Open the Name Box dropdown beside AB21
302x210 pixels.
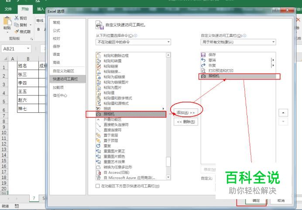[x=28, y=48]
